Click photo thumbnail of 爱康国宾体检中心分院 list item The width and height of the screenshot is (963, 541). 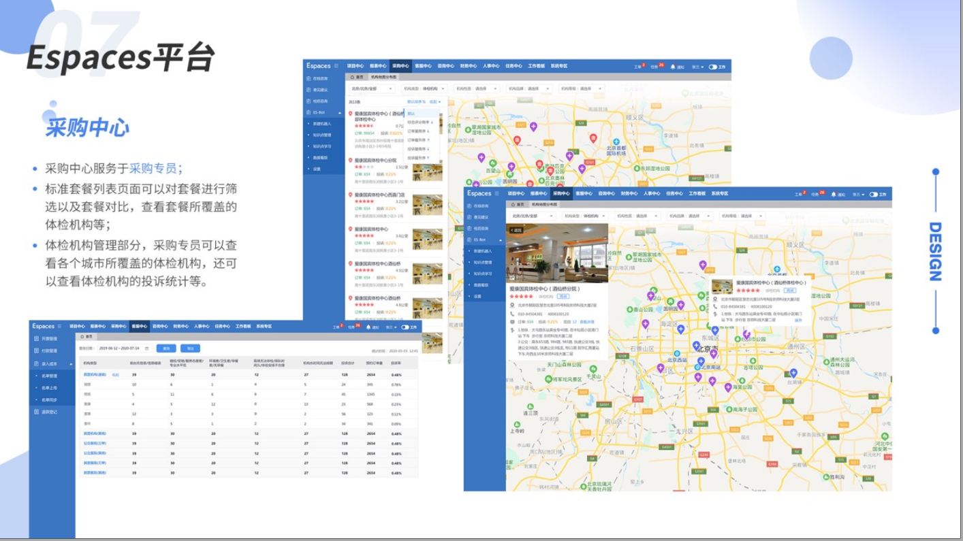pos(428,172)
